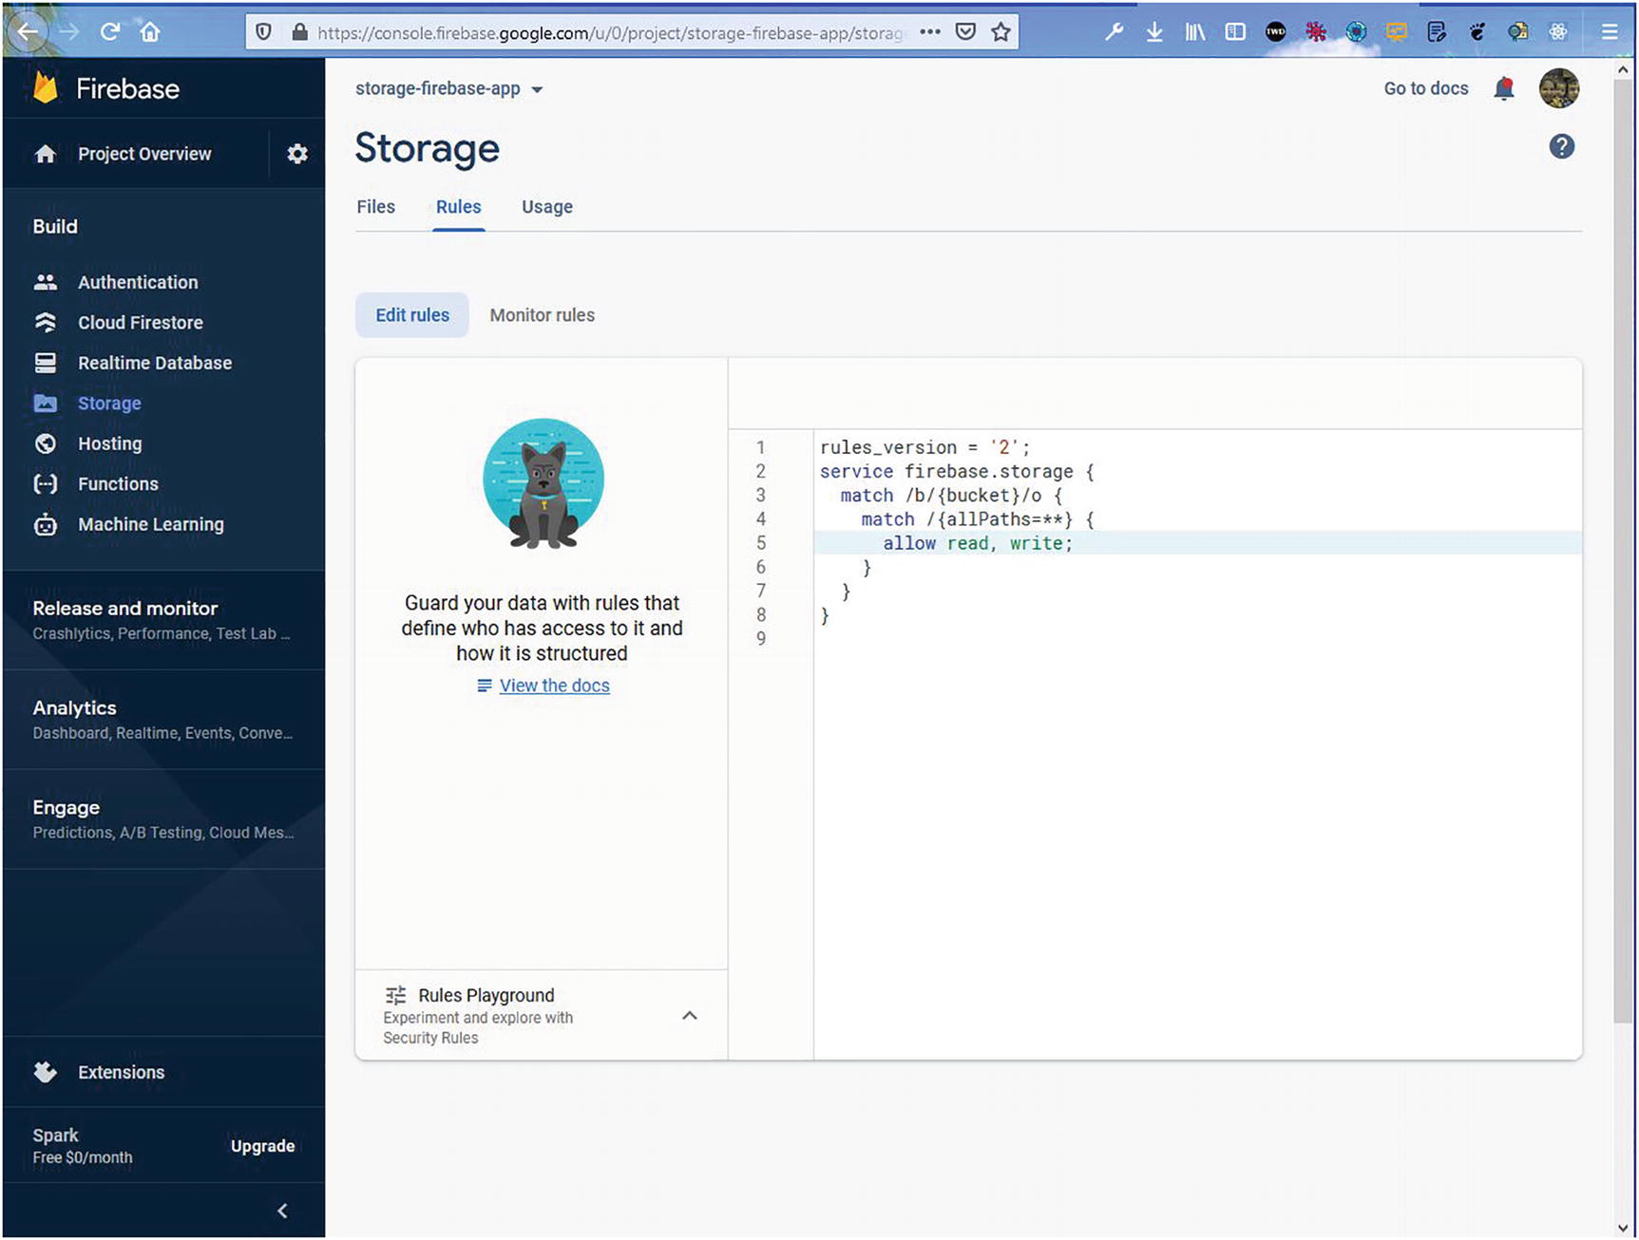Select the Monitor rules tab
Screen dimensions: 1639x1240
click(542, 315)
